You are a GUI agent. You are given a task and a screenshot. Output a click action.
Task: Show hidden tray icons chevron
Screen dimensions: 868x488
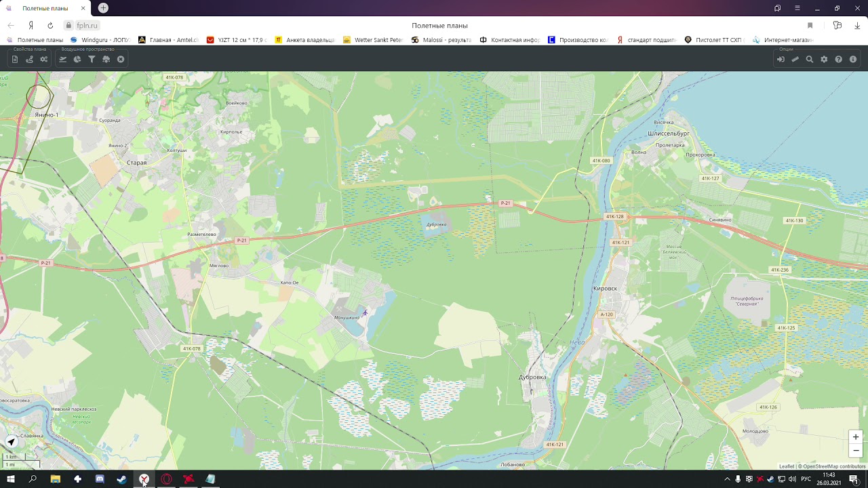click(728, 479)
